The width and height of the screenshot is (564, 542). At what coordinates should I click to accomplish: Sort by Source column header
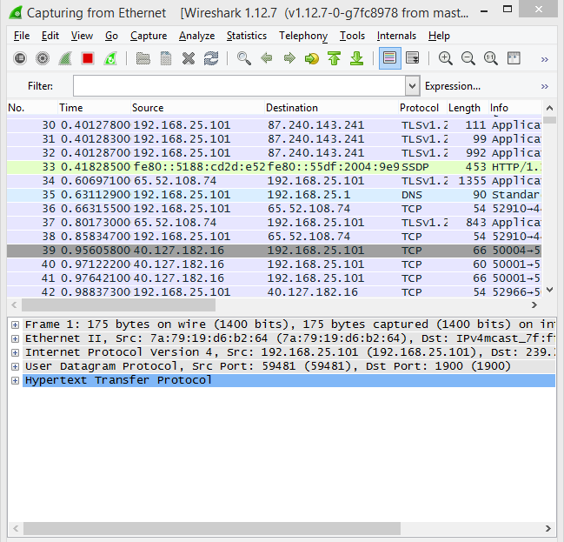coord(197,108)
